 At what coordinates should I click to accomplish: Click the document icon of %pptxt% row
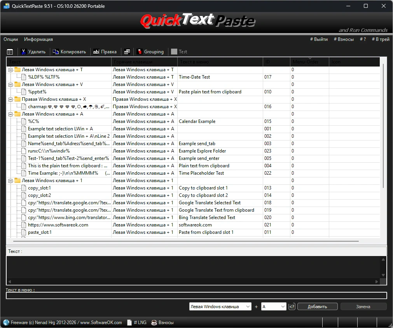click(24, 92)
